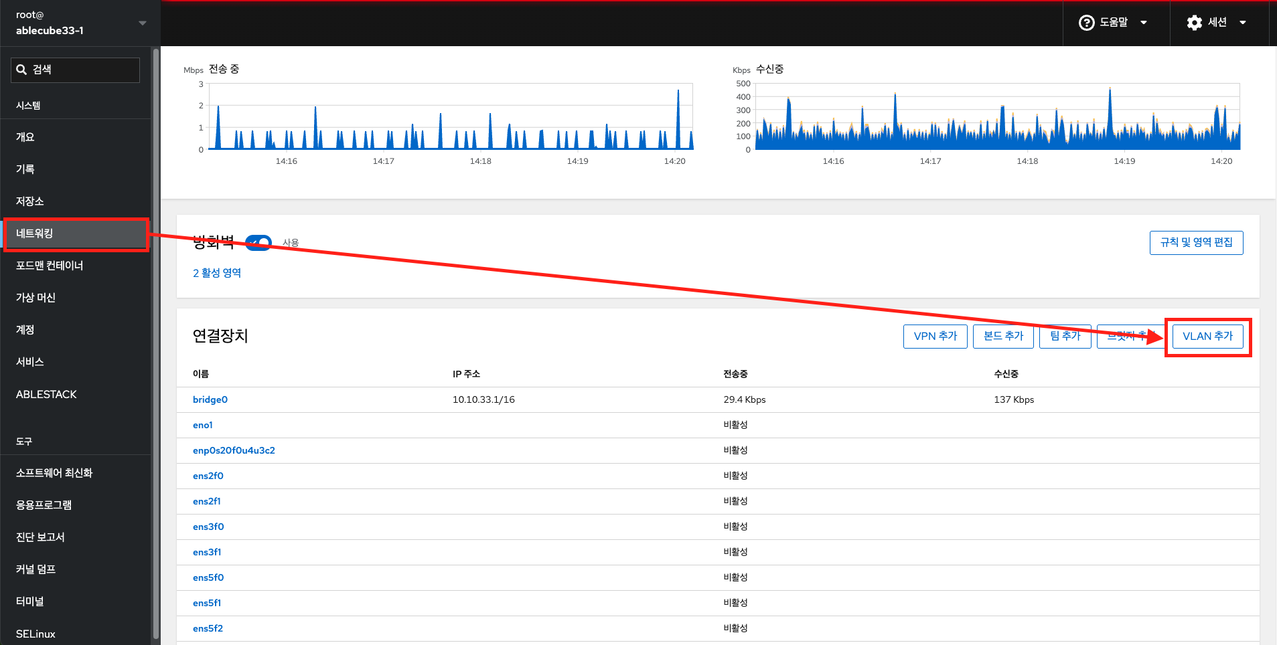This screenshot has height=645, width=1277.
Task: Click the VPN 추가 button
Action: point(935,337)
